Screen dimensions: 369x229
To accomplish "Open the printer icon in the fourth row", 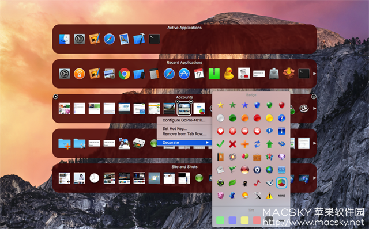I will [140, 143].
